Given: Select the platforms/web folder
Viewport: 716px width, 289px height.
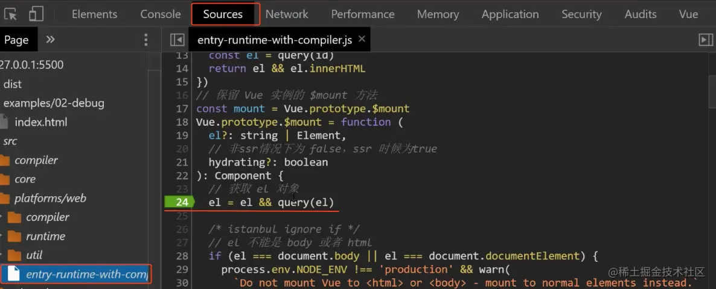Looking at the screenshot, I should [50, 199].
